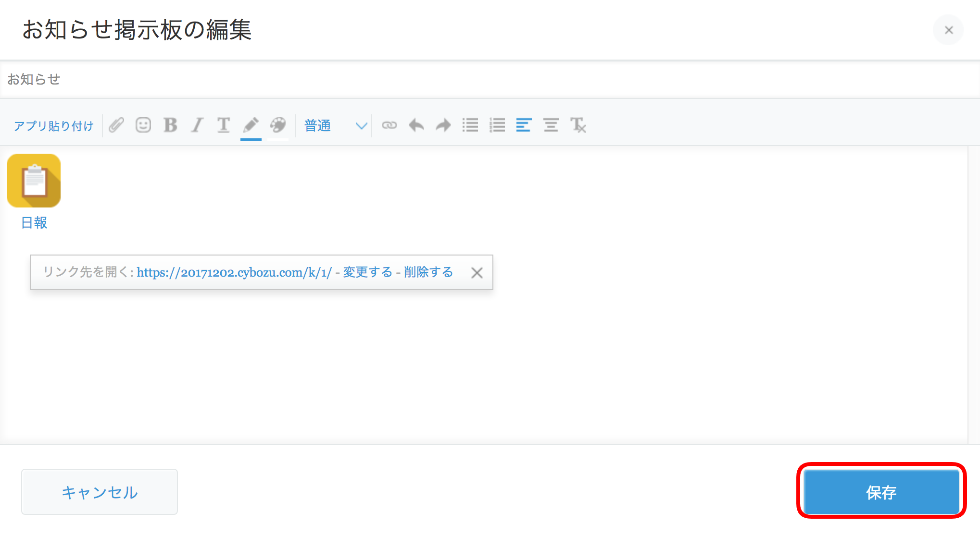Click the キャンセル button
Viewport: 980px width, 536px height.
point(100,492)
